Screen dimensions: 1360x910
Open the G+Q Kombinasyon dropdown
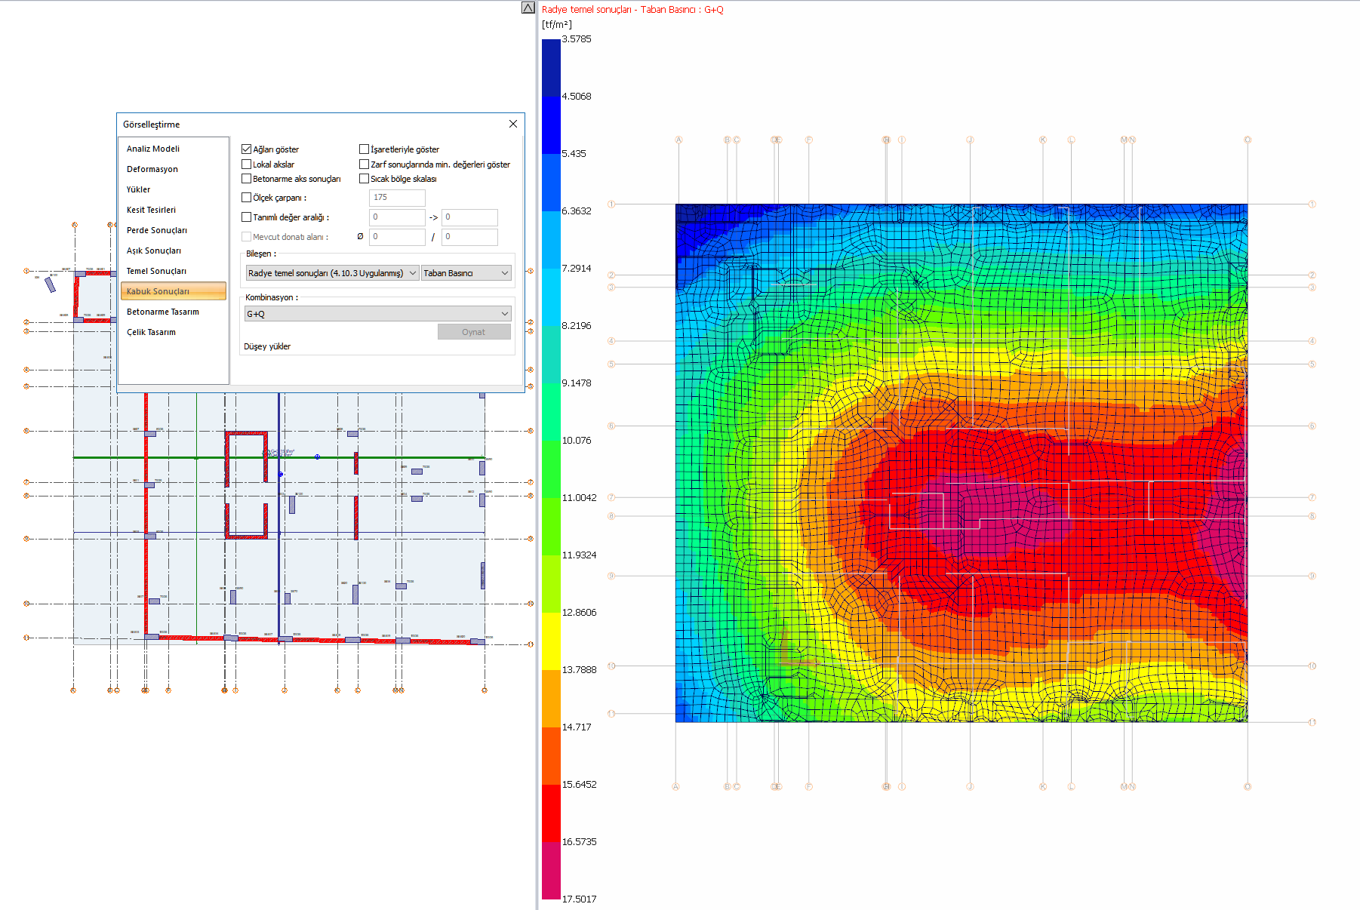click(x=377, y=314)
